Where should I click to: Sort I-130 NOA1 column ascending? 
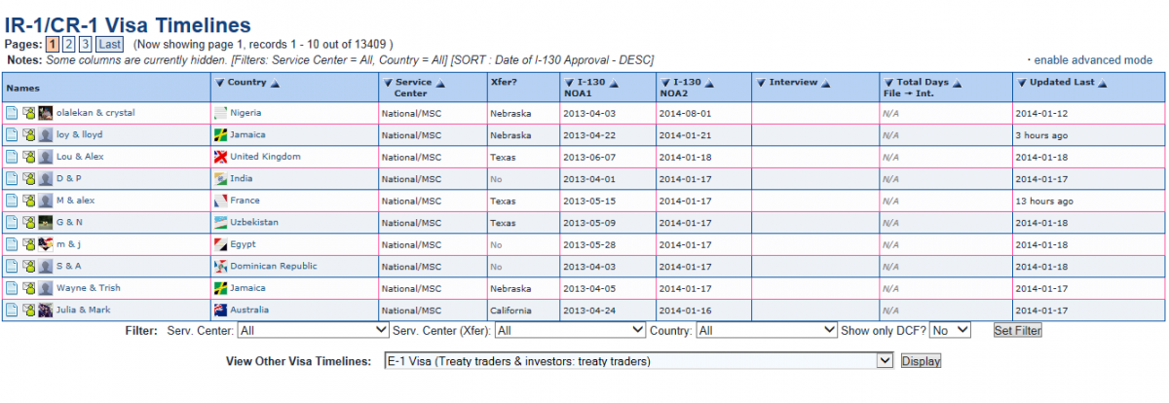pyautogui.click(x=613, y=84)
